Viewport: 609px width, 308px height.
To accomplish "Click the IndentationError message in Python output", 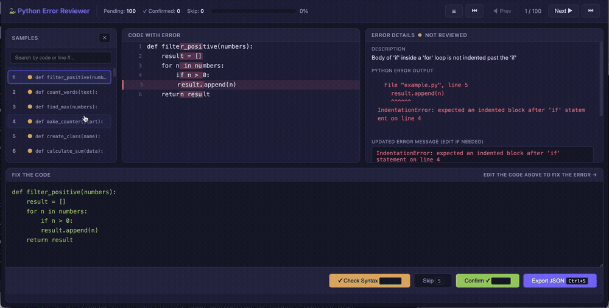I will 481,114.
